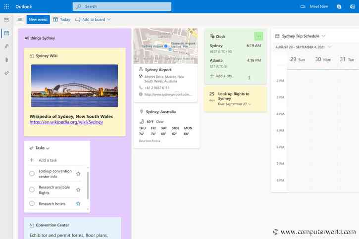Click the phone icon on Sydney Airport card
This screenshot has width=359, height=239.
coord(141,88)
